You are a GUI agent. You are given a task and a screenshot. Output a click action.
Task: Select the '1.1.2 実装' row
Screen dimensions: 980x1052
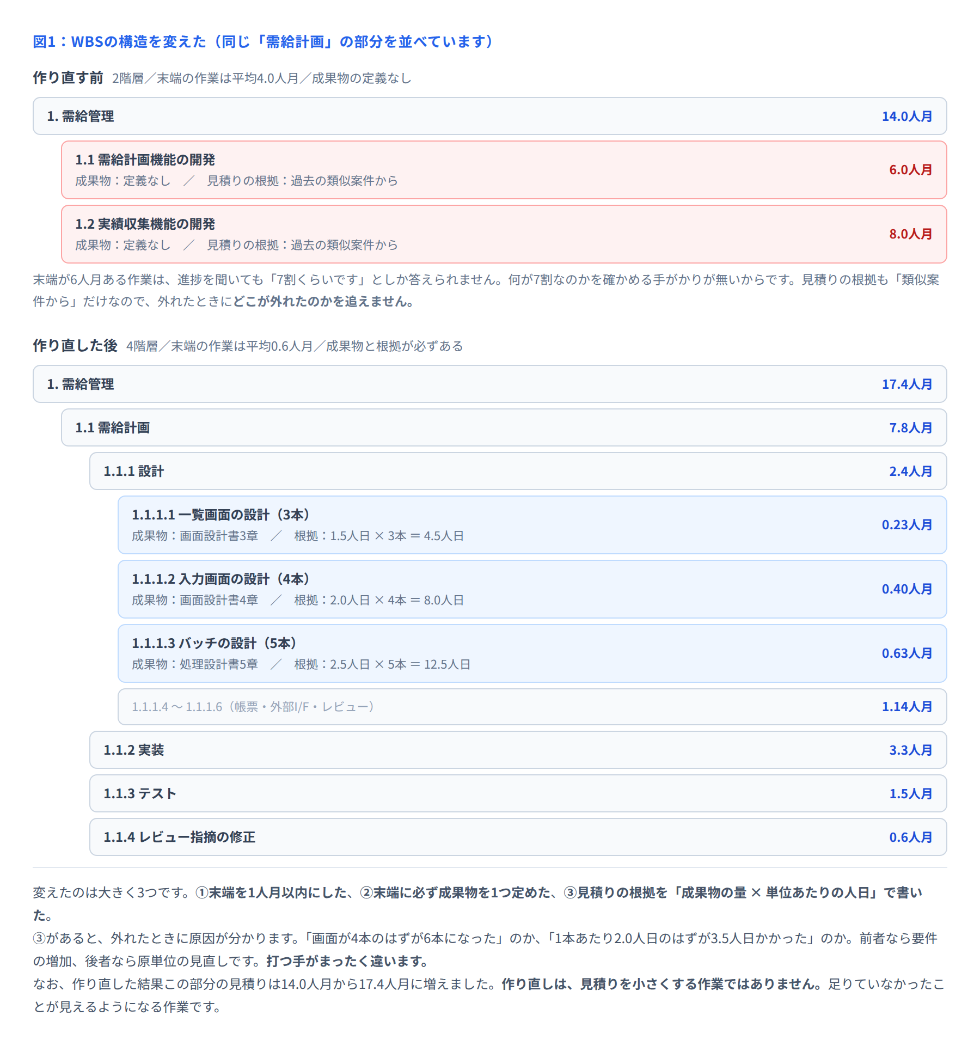(x=518, y=750)
